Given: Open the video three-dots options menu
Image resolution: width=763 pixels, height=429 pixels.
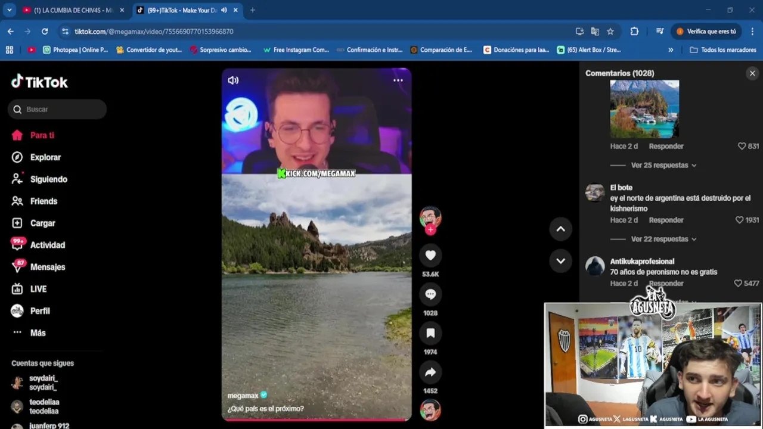Looking at the screenshot, I should click(398, 80).
